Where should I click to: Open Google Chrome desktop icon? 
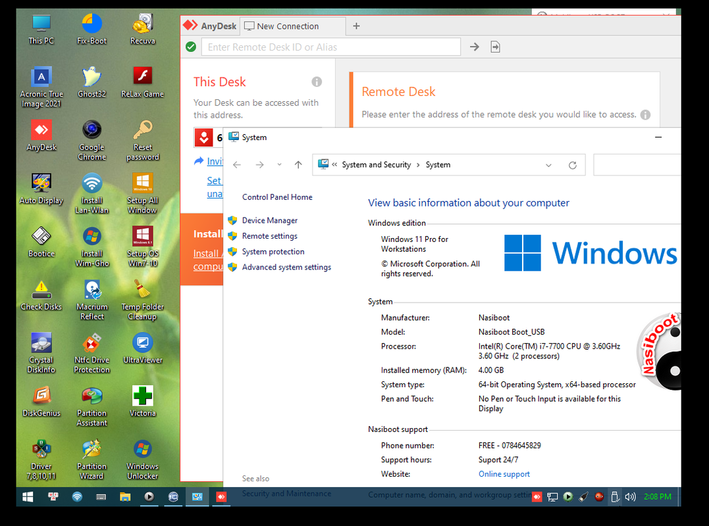pos(92,141)
